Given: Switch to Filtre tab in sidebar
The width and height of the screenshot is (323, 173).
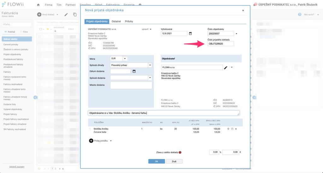Looking at the screenshot, I should coord(24,32).
